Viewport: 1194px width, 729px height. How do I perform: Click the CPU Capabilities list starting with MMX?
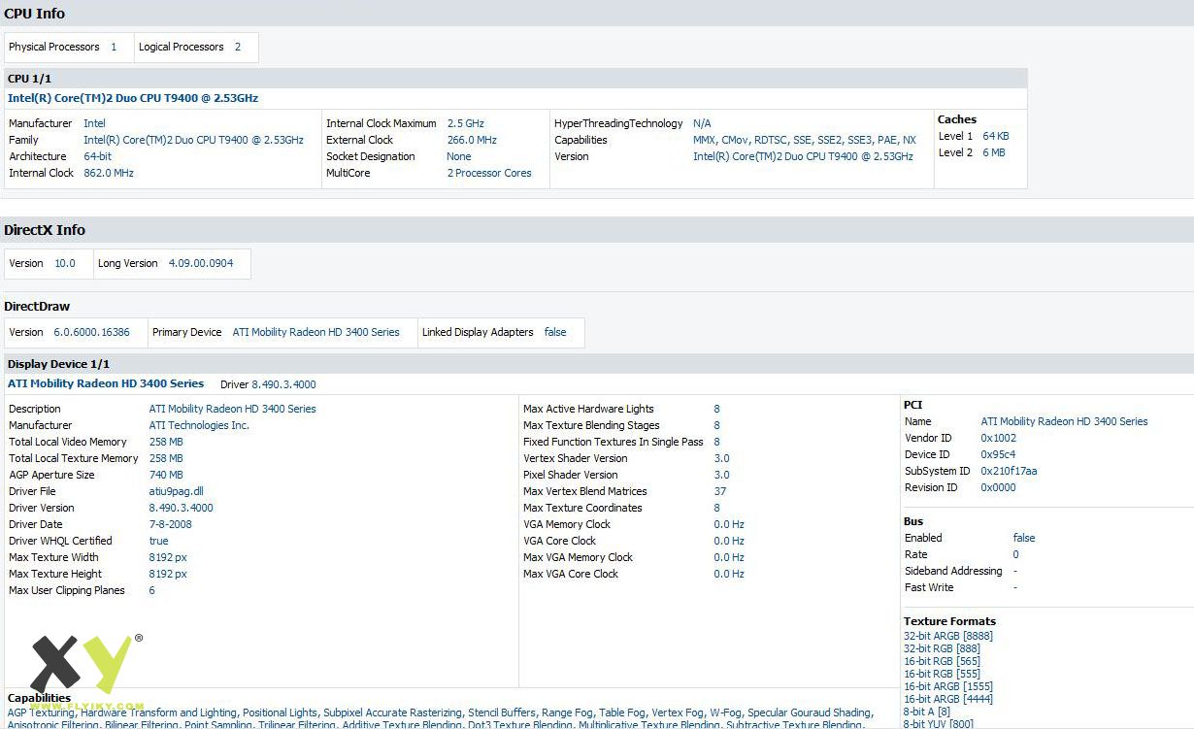[x=805, y=140]
